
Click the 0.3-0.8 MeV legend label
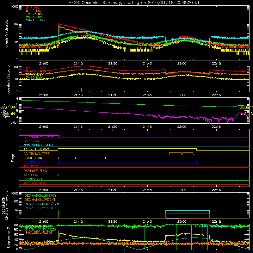(x=36, y=71)
